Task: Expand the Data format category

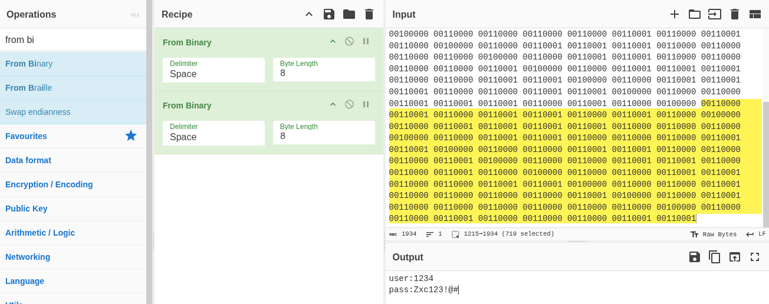Action: click(73, 160)
